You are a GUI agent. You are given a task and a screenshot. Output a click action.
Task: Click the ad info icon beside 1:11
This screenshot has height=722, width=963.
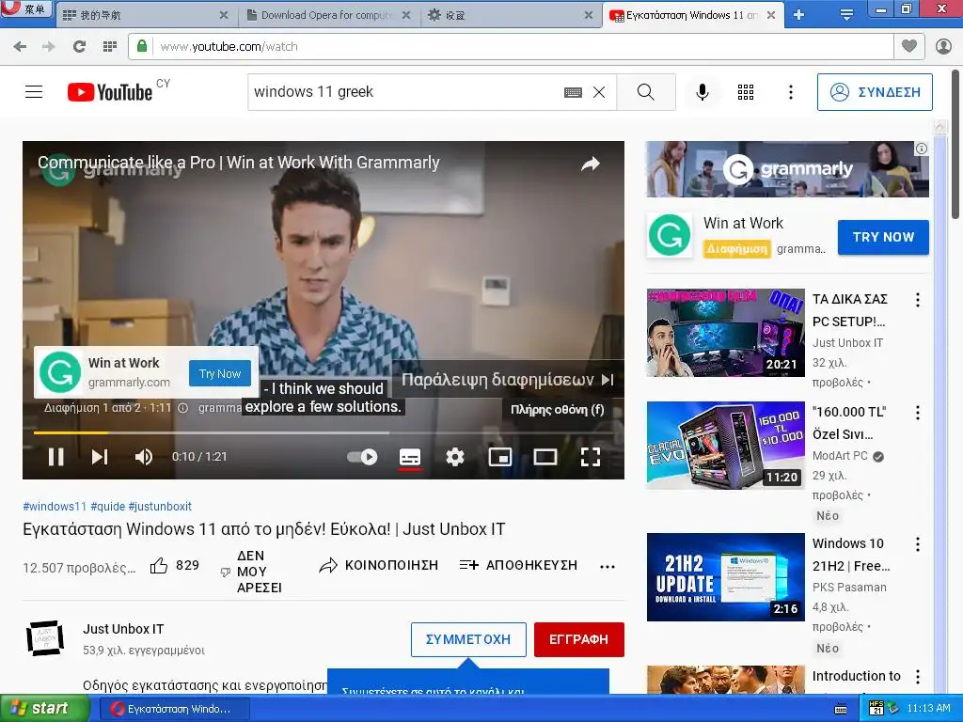point(183,408)
